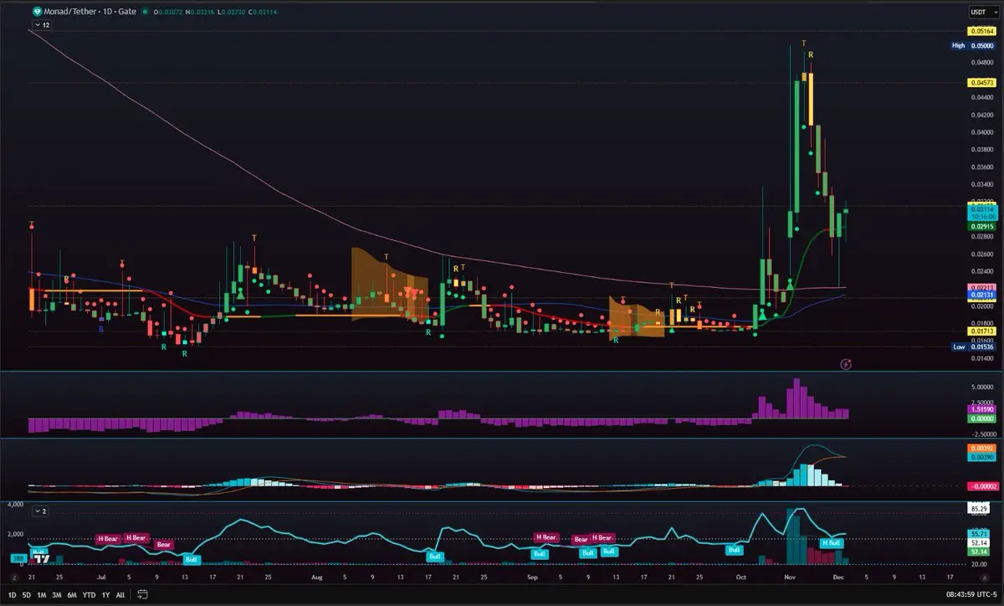Click the 0.00390 cyan MACD value

(x=981, y=457)
